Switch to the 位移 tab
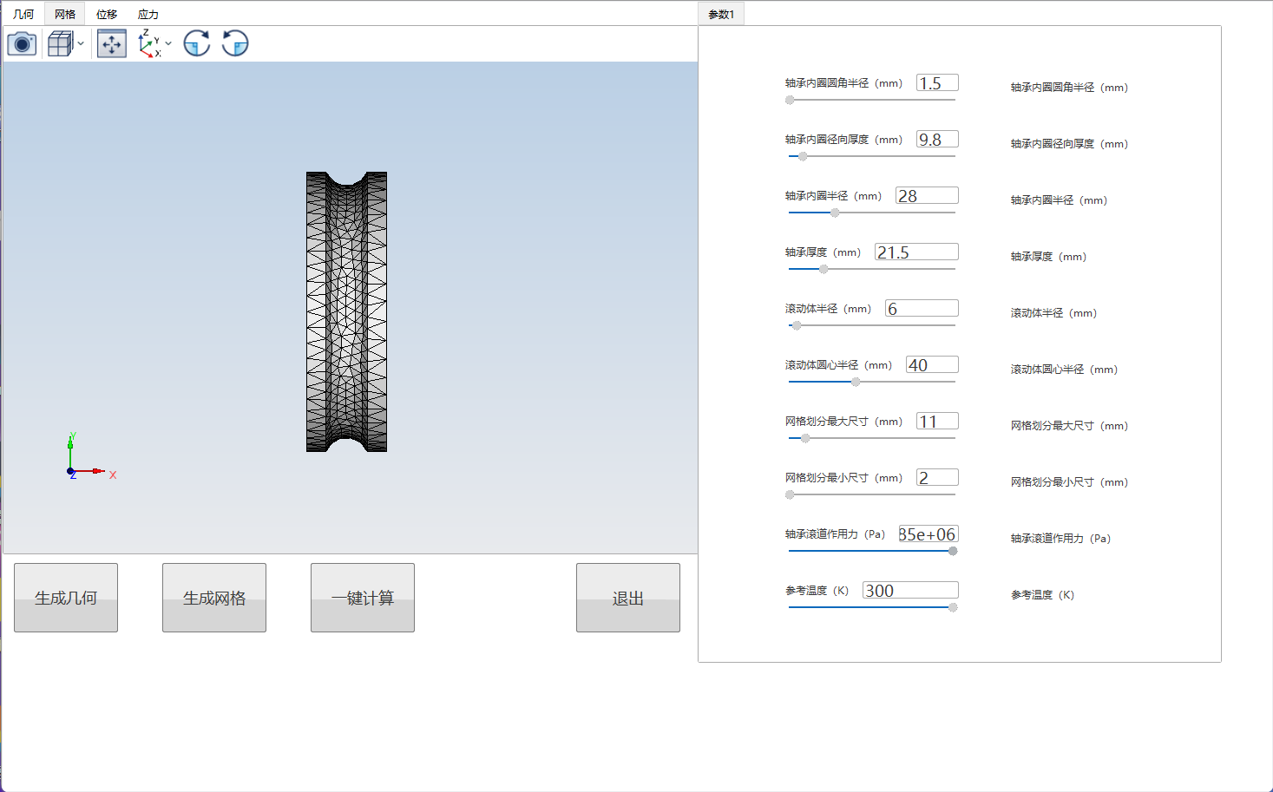 point(107,14)
